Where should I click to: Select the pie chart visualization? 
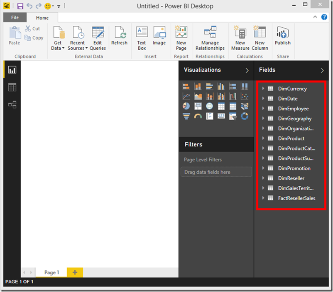(186, 106)
